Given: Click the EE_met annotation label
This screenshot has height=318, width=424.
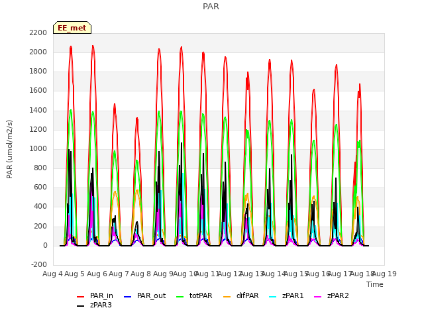Looking at the screenshot, I should click(x=72, y=28).
